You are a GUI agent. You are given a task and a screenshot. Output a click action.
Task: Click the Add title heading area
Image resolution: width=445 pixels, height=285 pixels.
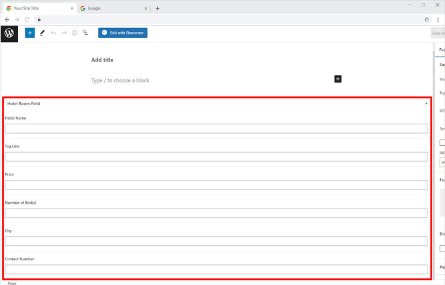click(x=102, y=60)
